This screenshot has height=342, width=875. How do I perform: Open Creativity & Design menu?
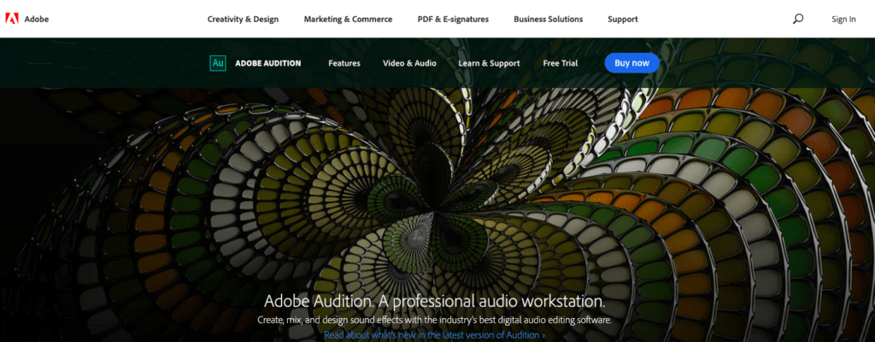tap(243, 19)
